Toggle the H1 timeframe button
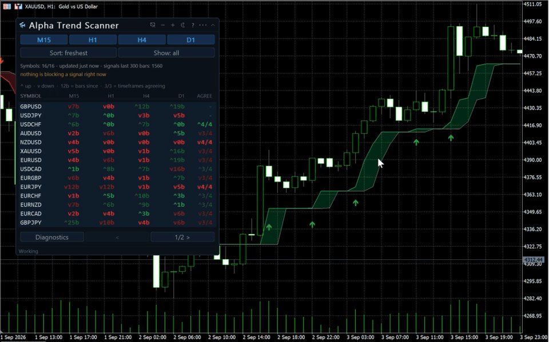 click(x=93, y=40)
